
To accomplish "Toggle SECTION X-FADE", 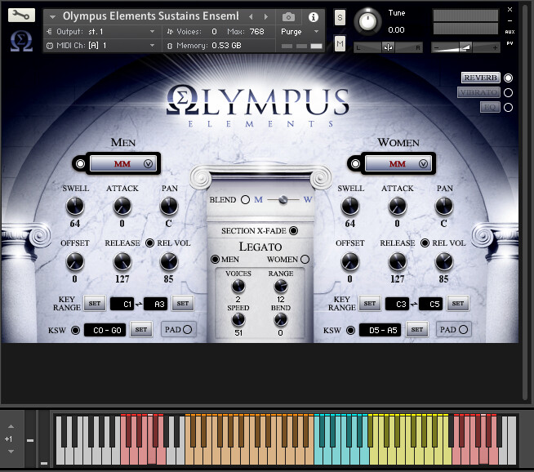I will coord(294,231).
